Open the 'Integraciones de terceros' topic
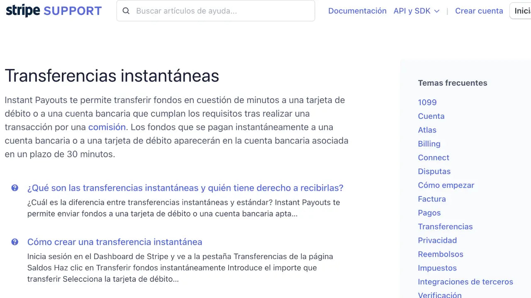 [x=465, y=282]
